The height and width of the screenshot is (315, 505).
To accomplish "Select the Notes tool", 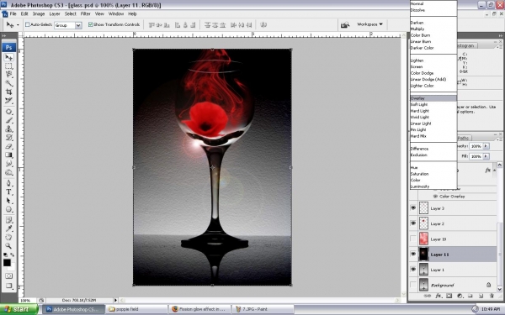I will click(x=8, y=220).
